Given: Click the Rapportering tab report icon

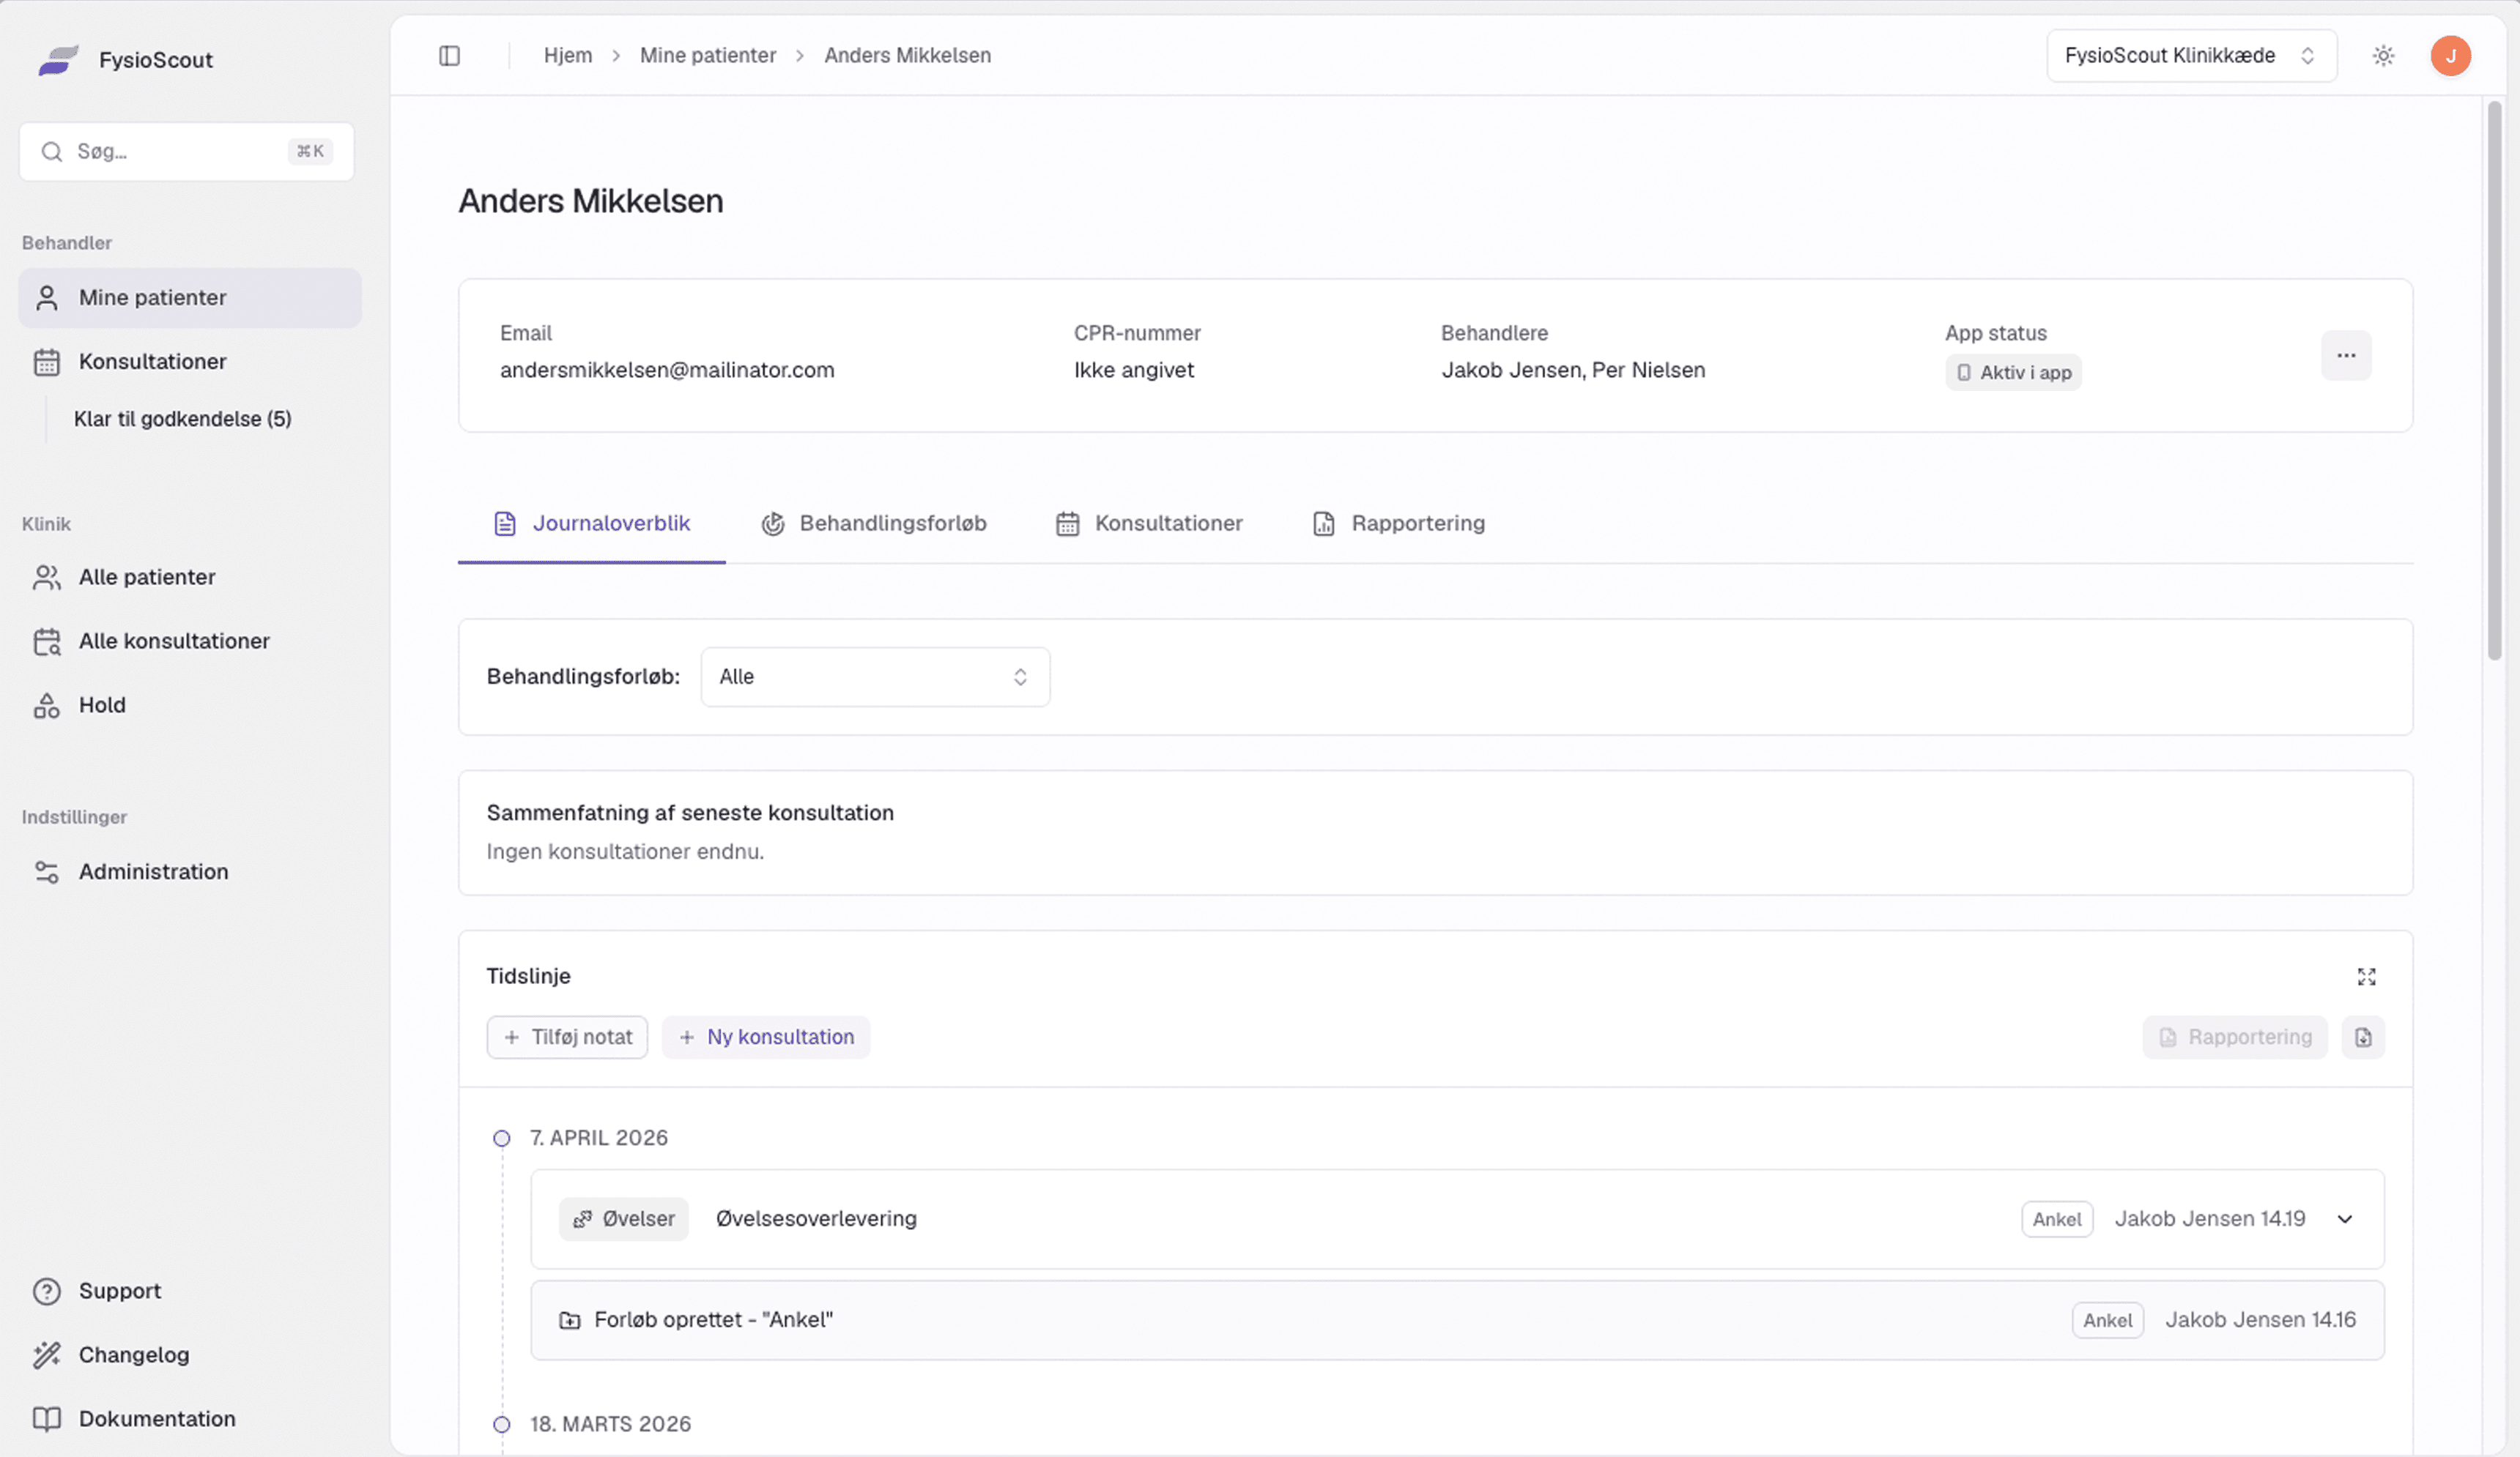Looking at the screenshot, I should coord(1324,523).
